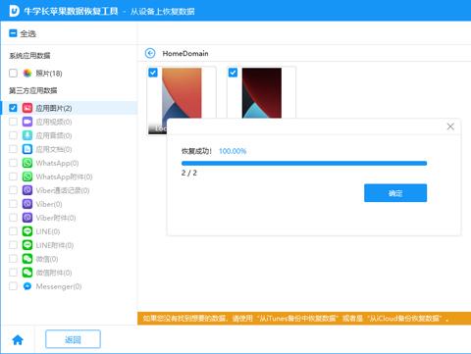Image resolution: width=471 pixels, height=354 pixels.
Task: Select the LINE附件(0) label
Action: (x=55, y=245)
